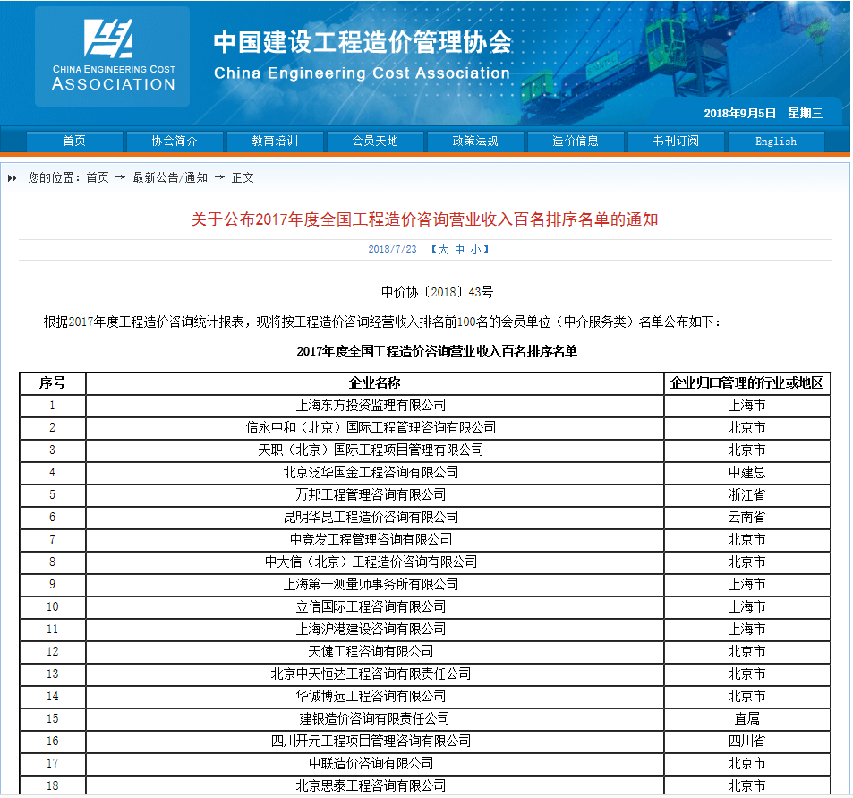
Task: Click the 首页 breadcrumb link
Action: click(98, 178)
